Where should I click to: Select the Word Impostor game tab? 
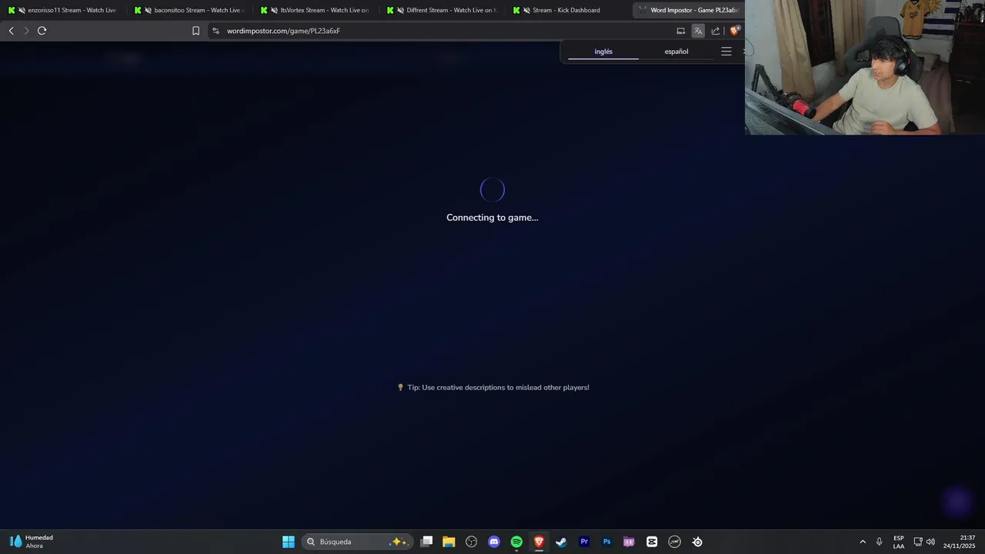[689, 10]
